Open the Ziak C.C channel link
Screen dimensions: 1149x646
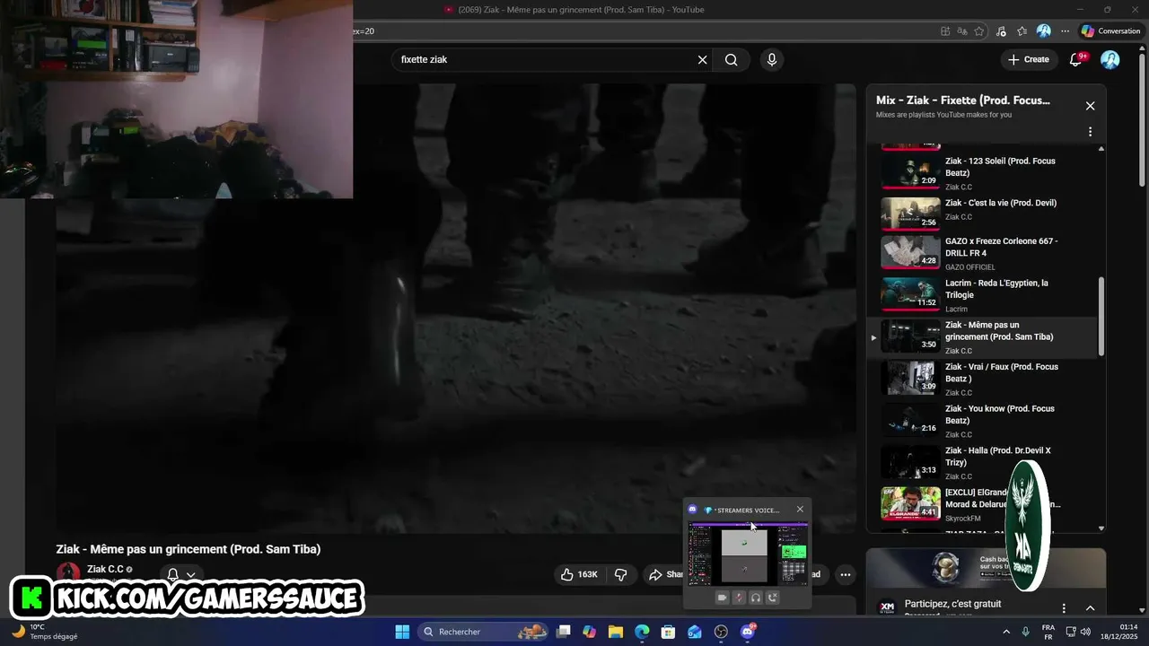pyautogui.click(x=105, y=569)
